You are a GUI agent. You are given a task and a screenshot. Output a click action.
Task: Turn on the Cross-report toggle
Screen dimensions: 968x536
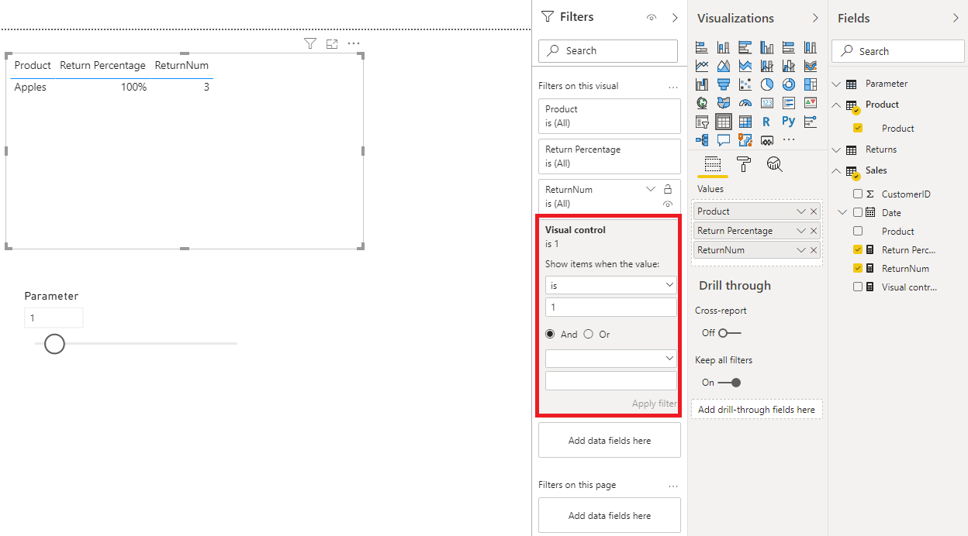tap(729, 333)
